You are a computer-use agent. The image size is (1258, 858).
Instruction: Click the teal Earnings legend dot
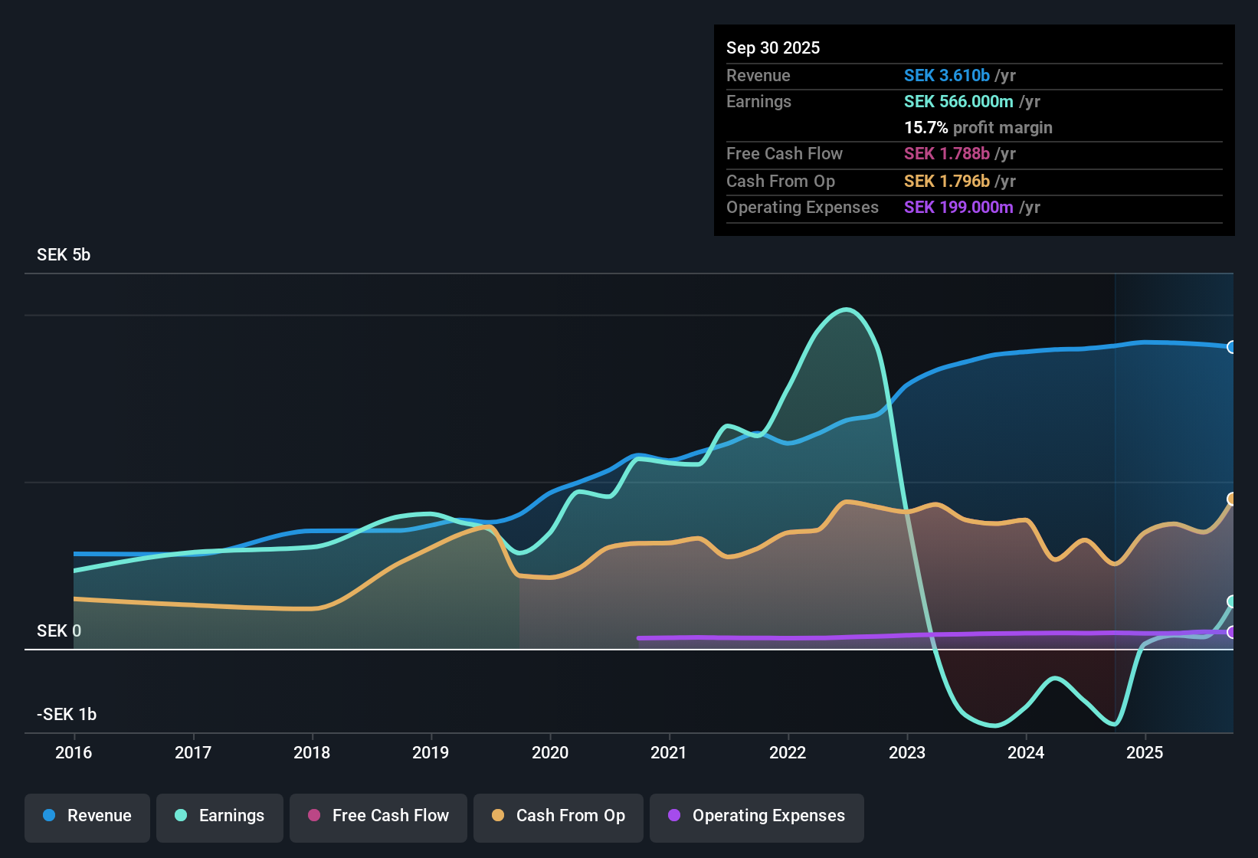click(181, 816)
